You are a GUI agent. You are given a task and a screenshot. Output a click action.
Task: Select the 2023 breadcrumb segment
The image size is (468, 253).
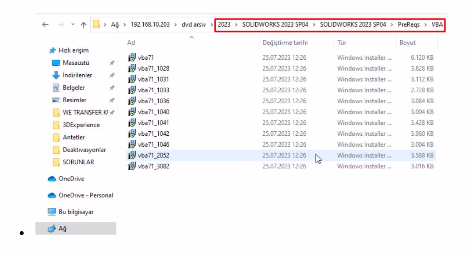point(224,24)
